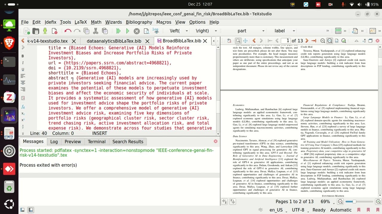This screenshot has height=214, width=382.
Task: Jump to the first page of the PDF
Action: point(270,41)
